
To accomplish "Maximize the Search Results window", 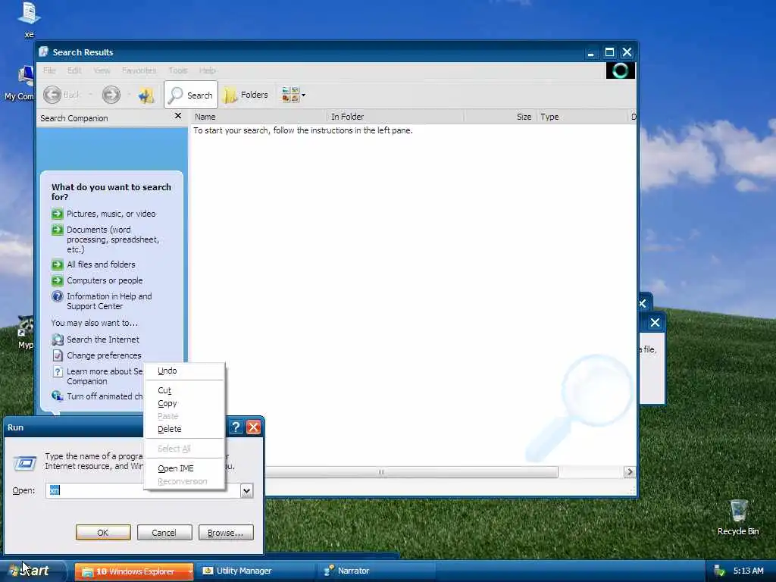I will point(609,52).
